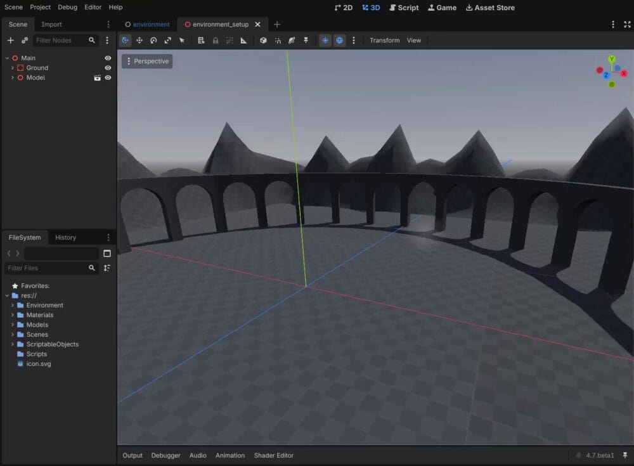
Task: Open the Game workspace
Action: [x=442, y=8]
